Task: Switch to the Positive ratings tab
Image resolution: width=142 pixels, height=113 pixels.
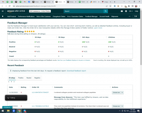Action: 21,78
